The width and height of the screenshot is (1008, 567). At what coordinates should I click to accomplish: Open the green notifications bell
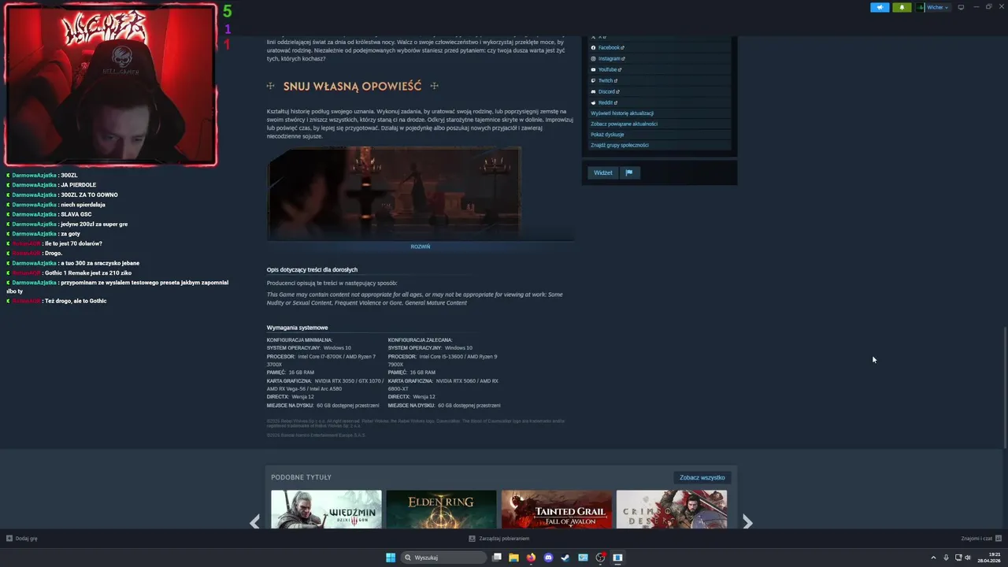(902, 7)
